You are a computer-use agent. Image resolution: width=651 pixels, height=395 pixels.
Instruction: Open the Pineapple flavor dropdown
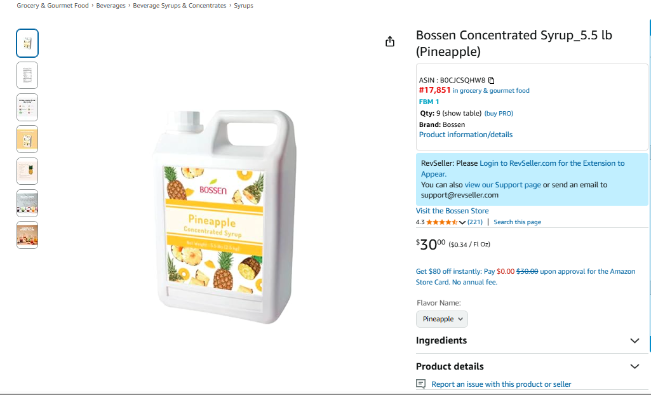pyautogui.click(x=442, y=319)
